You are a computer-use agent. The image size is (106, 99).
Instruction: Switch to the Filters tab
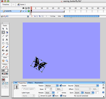click(30, 83)
